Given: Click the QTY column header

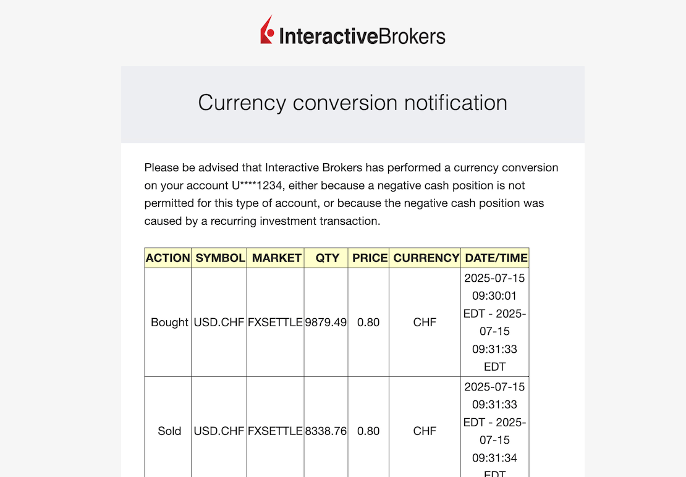Looking at the screenshot, I should pyautogui.click(x=327, y=258).
